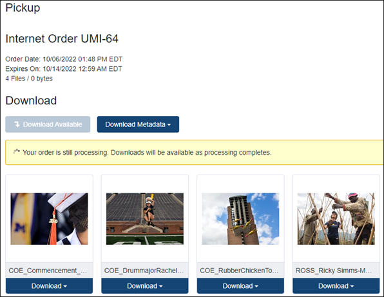Expand Download menu under COE_Commencement file
Image resolution: width=384 pixels, height=297 pixels.
(x=49, y=286)
